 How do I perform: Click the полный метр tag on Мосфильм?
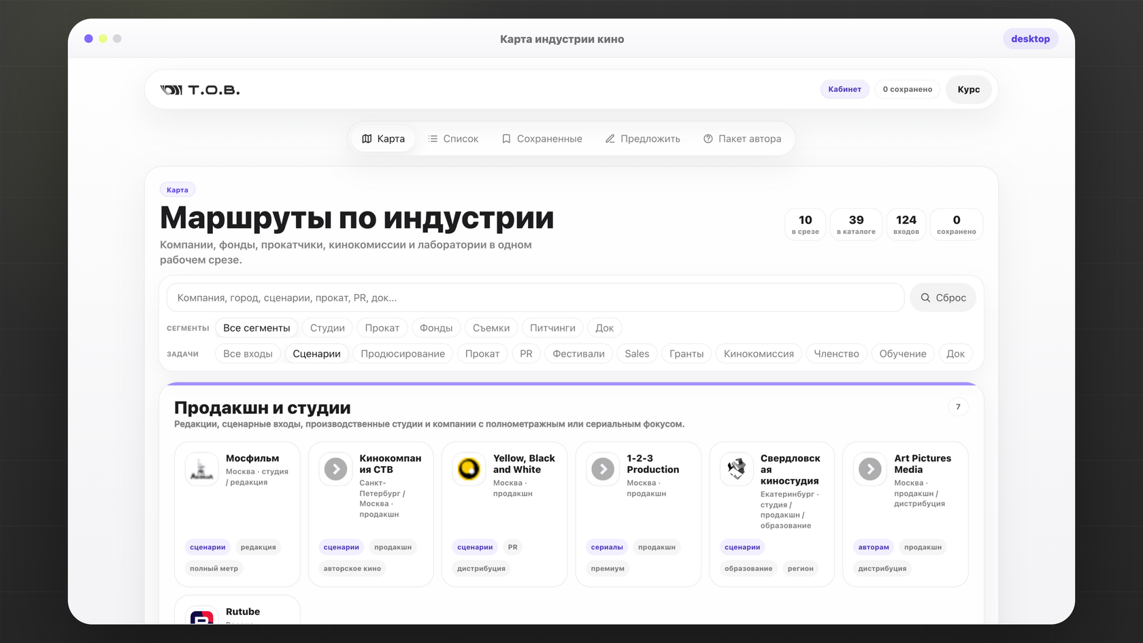(x=214, y=569)
